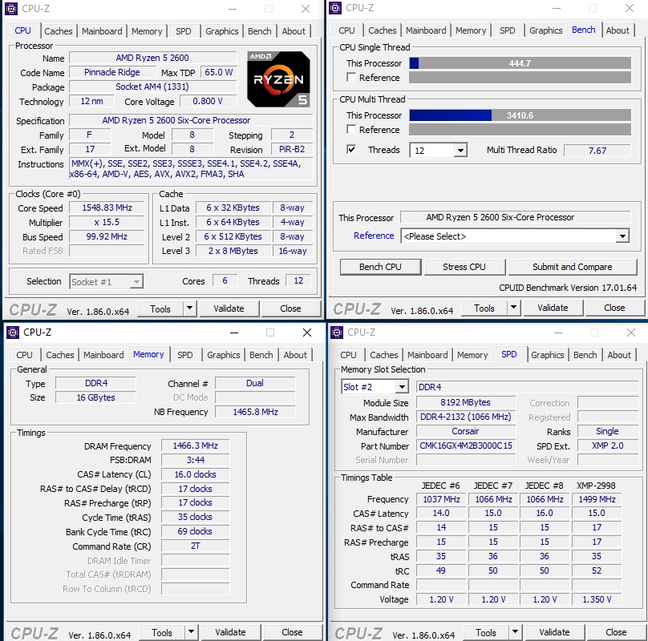The width and height of the screenshot is (648, 641).
Task: Open Mainboard tab in CPU tab window
Action: pos(102,31)
